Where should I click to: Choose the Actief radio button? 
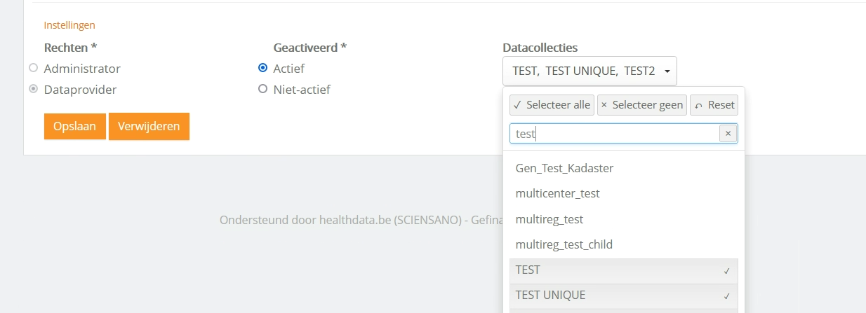point(263,69)
